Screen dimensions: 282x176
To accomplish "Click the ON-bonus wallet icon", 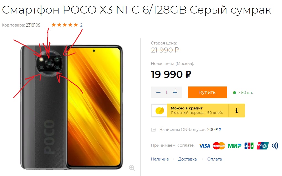I will [x=153, y=130].
